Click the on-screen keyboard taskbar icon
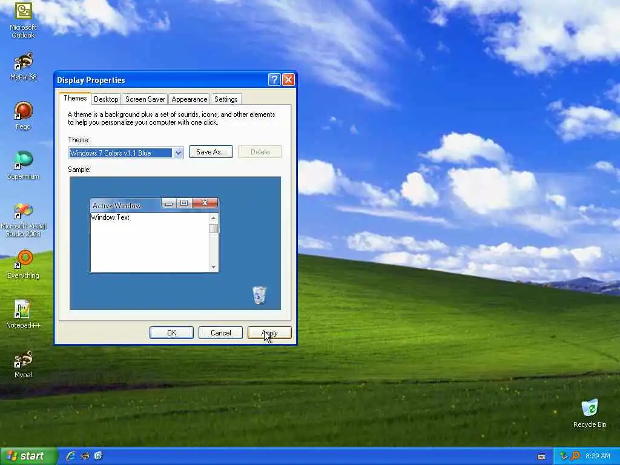620x465 pixels. click(541, 457)
